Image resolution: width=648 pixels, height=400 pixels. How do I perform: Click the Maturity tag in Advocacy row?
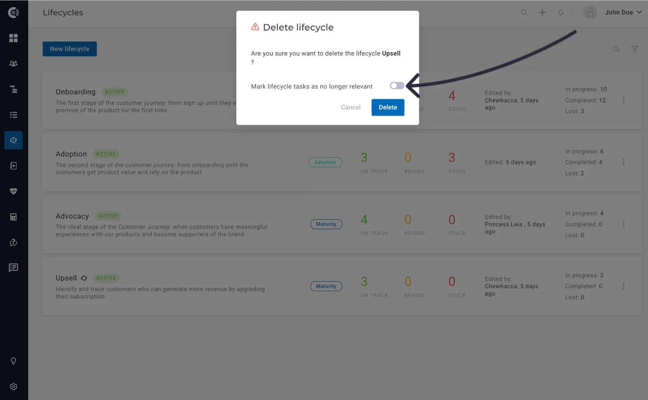326,224
